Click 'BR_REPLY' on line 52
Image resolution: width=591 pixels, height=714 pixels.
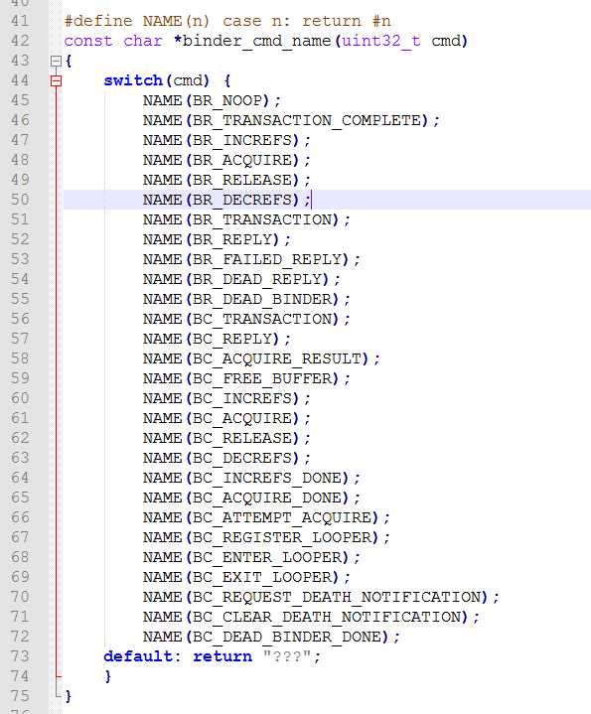(x=232, y=239)
